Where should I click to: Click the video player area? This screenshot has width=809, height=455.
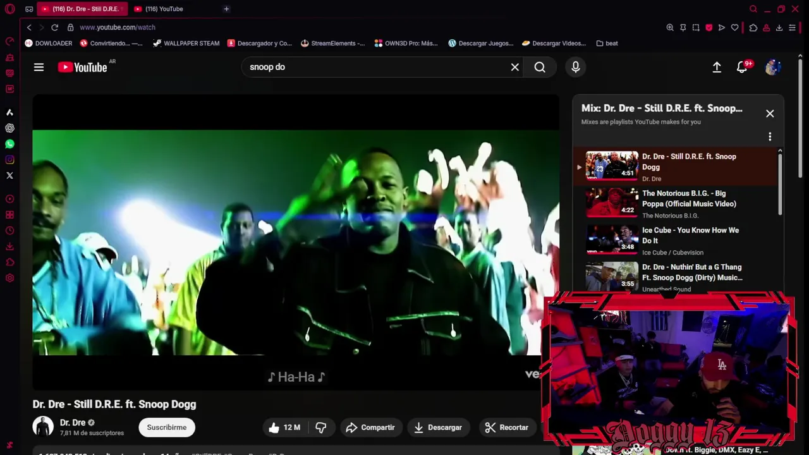(296, 243)
